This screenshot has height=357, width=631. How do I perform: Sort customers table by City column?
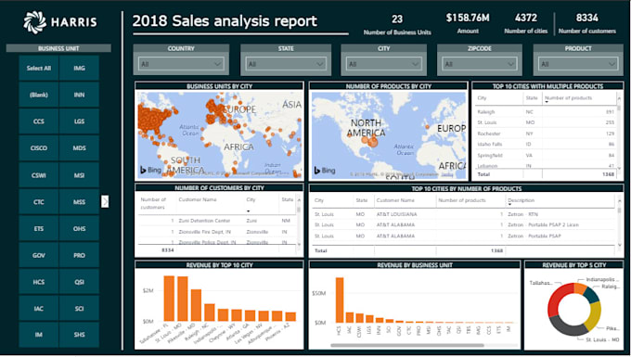coord(251,199)
